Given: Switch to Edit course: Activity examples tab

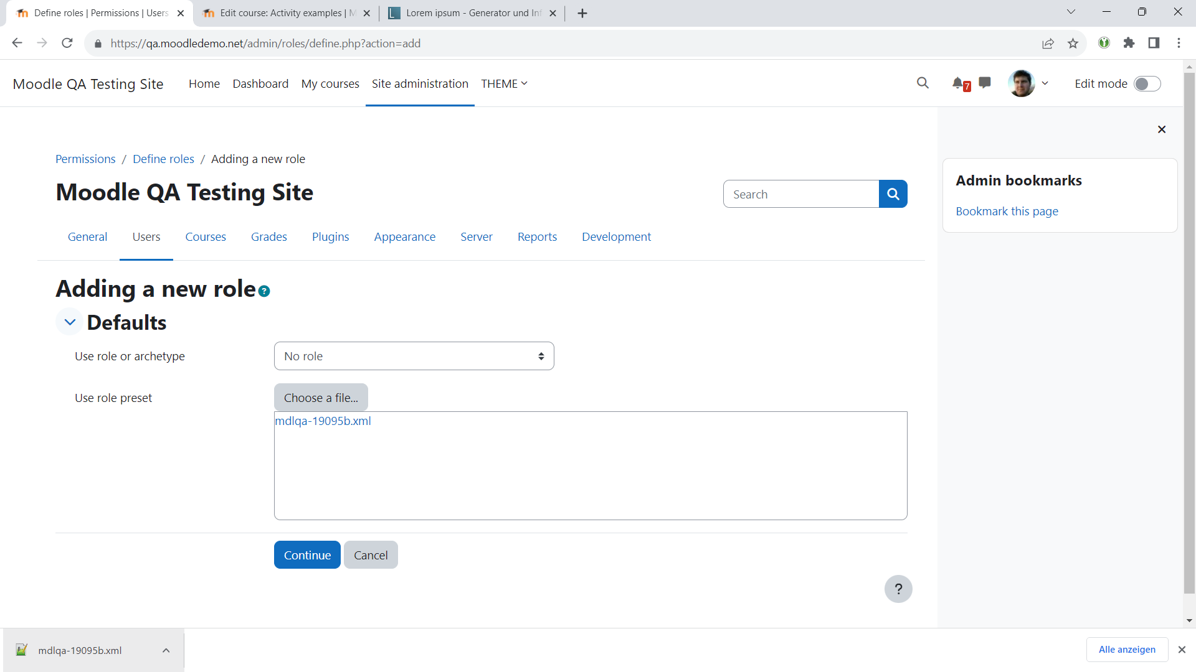Looking at the screenshot, I should [287, 13].
